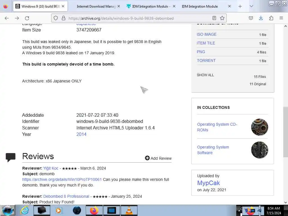Toggle reader view in address bar
This screenshot has height=216, width=288.
pyautogui.click(x=214, y=18)
